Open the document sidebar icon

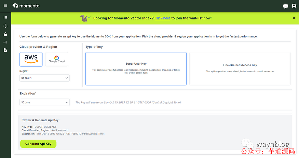[5, 50]
